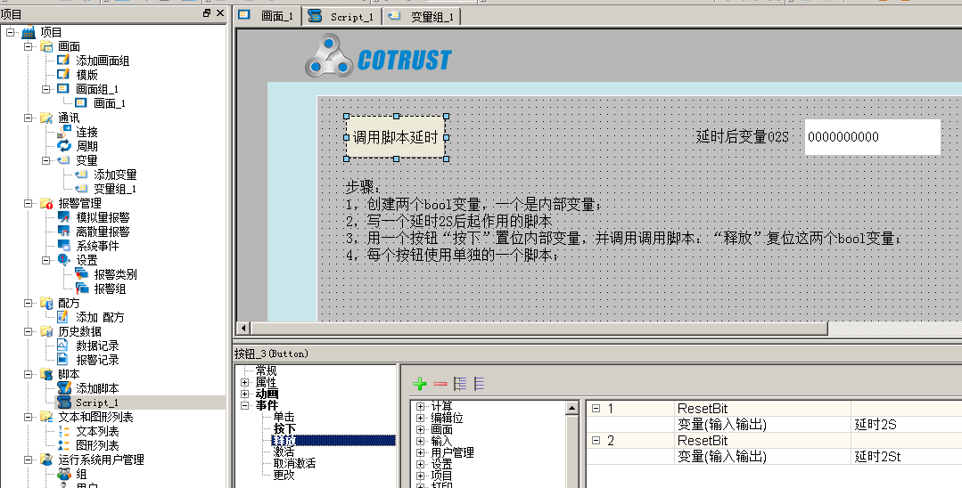The width and height of the screenshot is (962, 488).
Task: Select the 取消激活 event
Action: [x=294, y=463]
